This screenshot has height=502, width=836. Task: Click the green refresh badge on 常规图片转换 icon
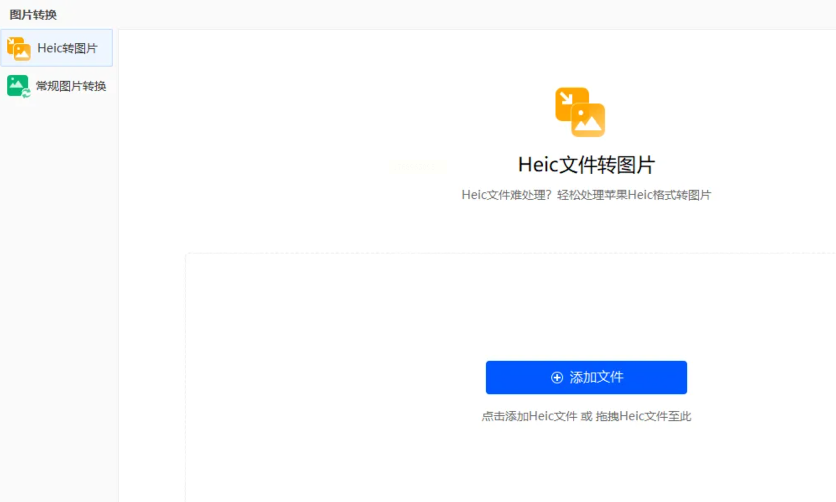point(26,94)
